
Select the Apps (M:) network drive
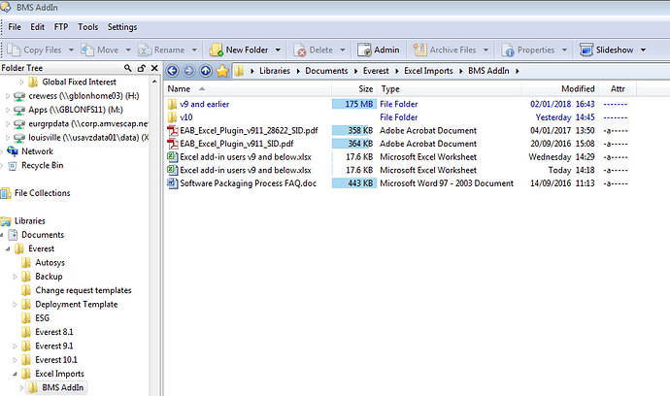tap(75, 110)
